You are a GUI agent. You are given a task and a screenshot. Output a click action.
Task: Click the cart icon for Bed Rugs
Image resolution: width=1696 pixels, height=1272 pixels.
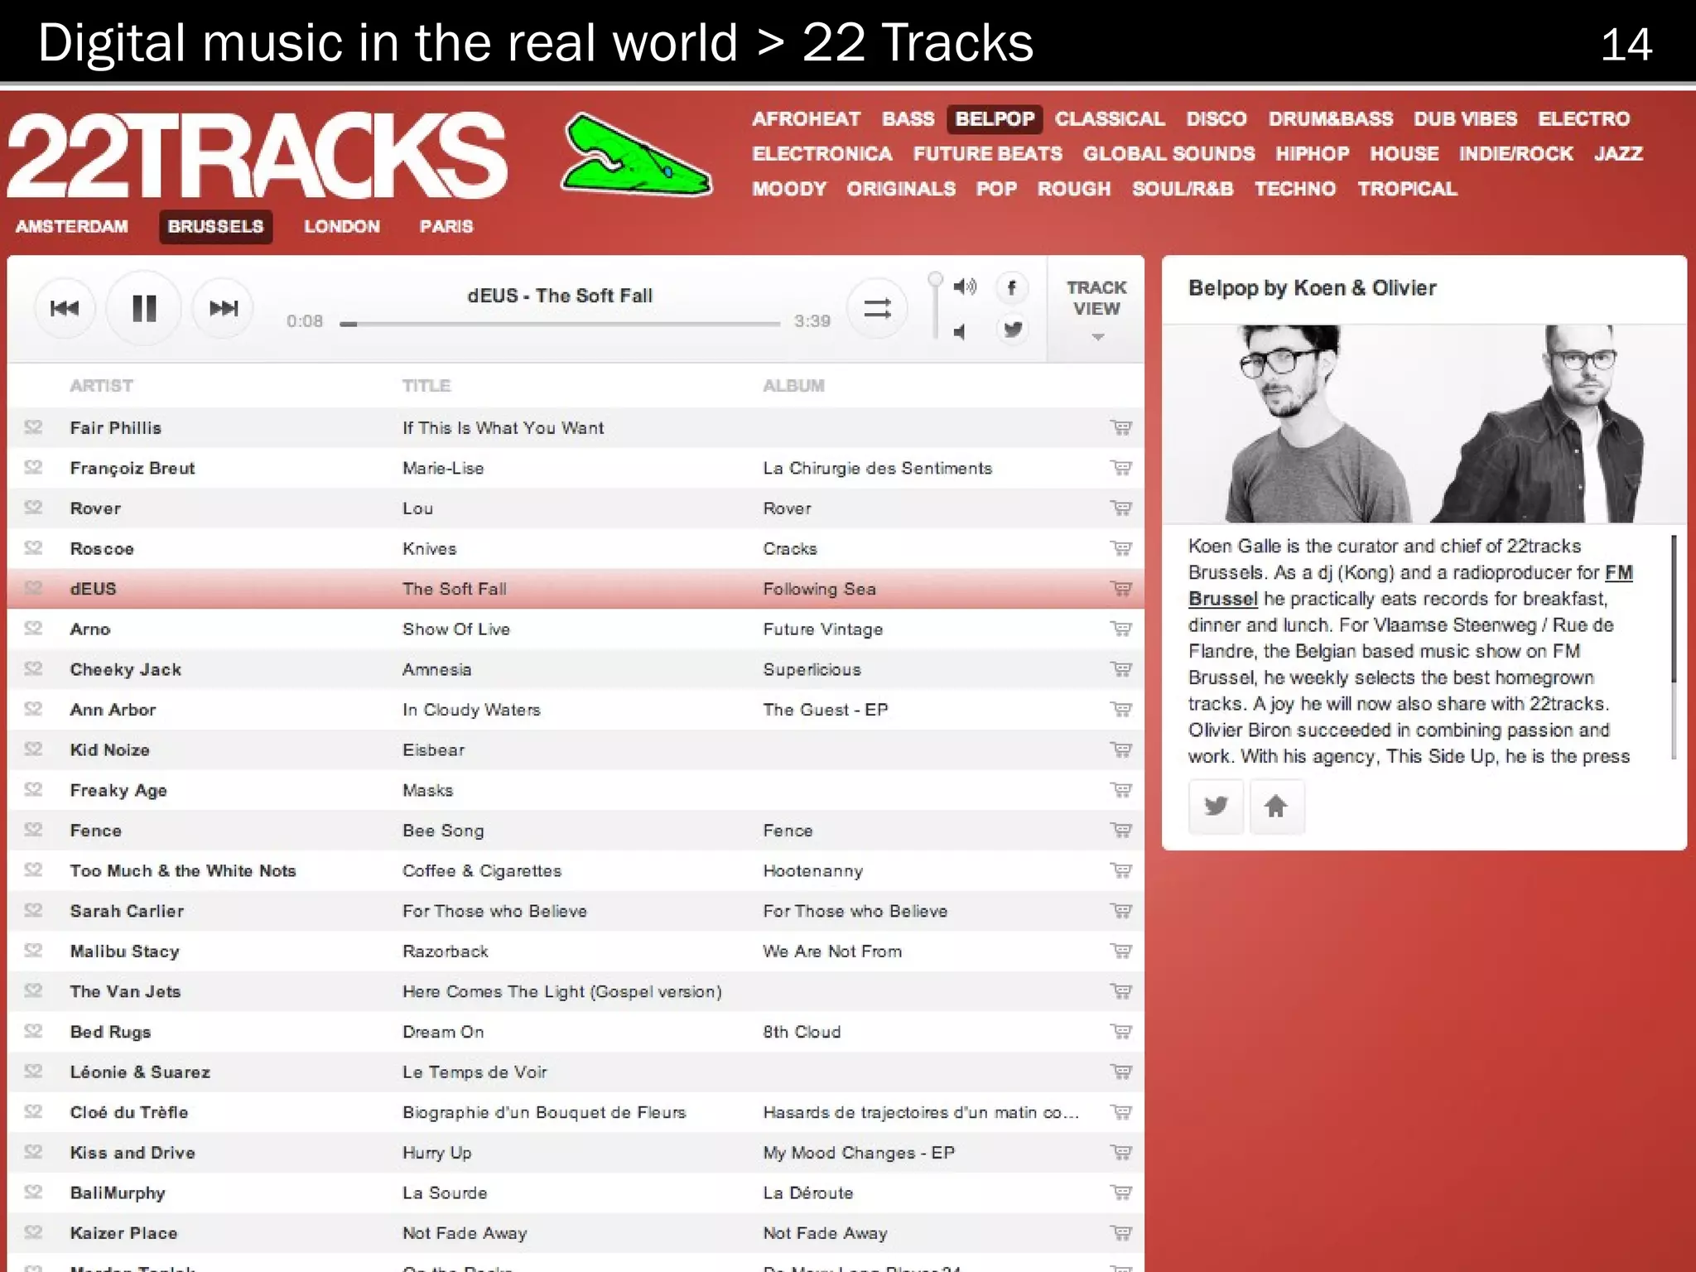[x=1120, y=1032]
